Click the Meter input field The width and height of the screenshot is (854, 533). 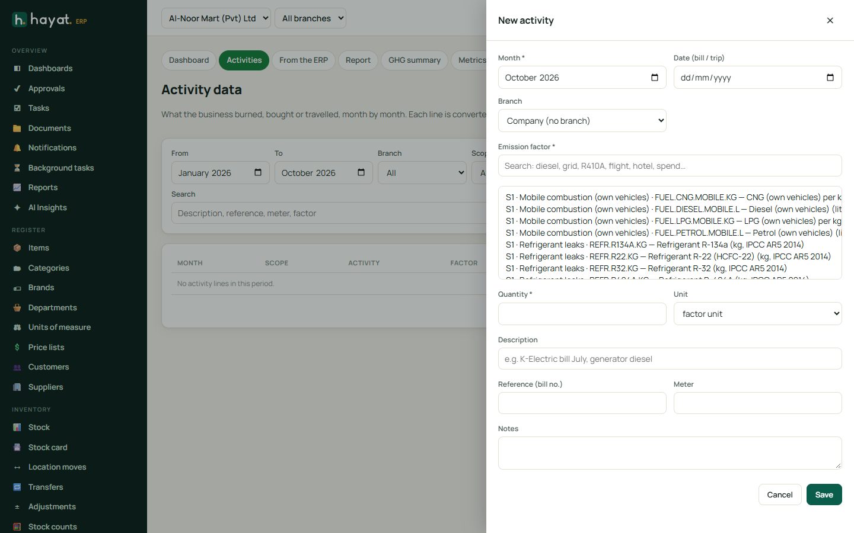[758, 403]
